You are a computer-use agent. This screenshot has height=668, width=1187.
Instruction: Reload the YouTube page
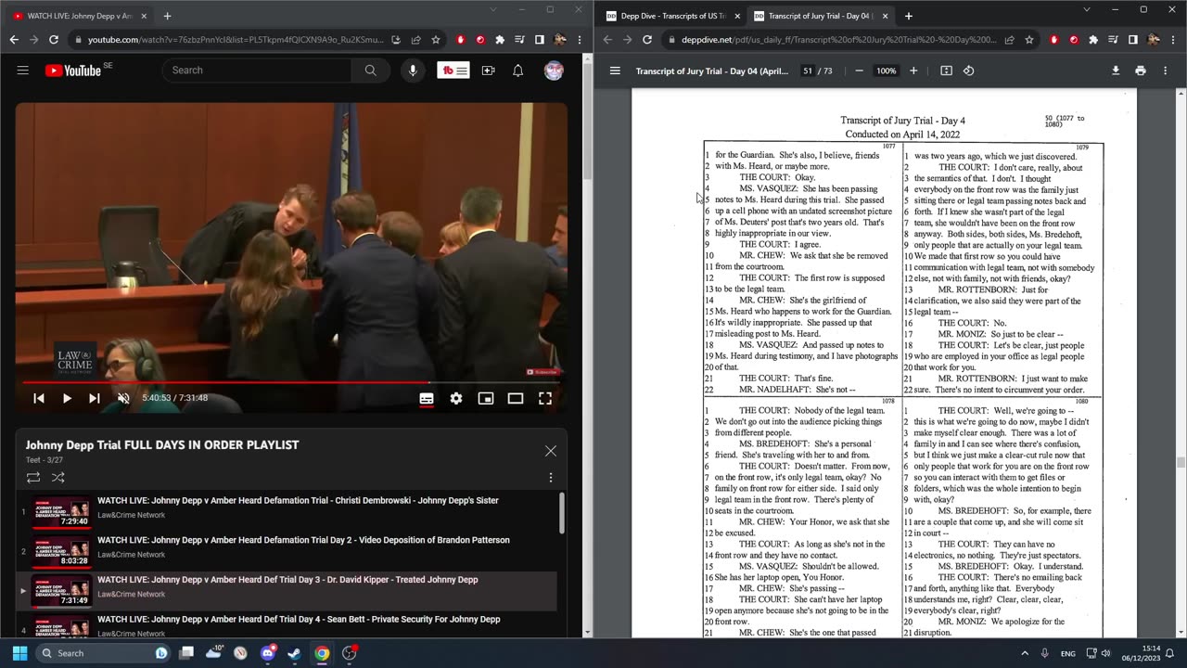pyautogui.click(x=54, y=40)
